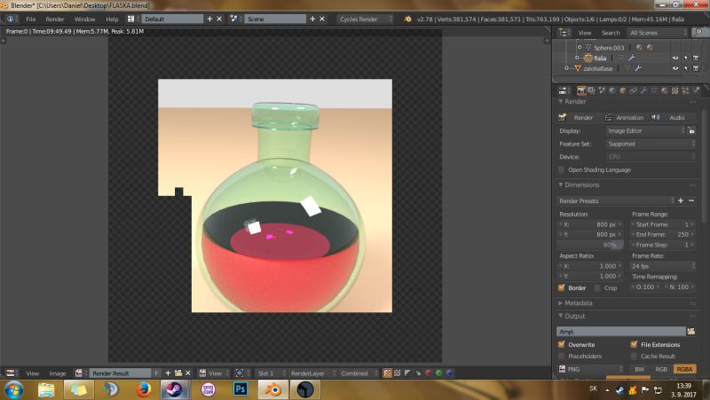Toggle Overwrite checkbox
Screen dimensions: 710x400
[x=562, y=345]
